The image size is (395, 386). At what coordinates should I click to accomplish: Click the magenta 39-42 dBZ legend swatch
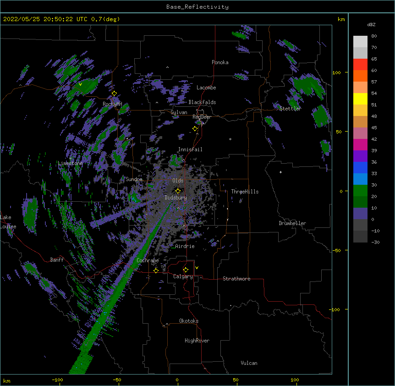click(360, 144)
